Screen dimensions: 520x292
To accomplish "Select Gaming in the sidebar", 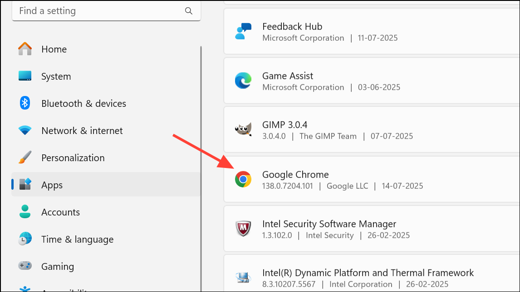I will (x=57, y=266).
